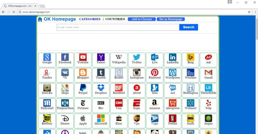This screenshot has width=258, height=134.
Task: Open the Yandex tile
Action: click(x=47, y=75)
